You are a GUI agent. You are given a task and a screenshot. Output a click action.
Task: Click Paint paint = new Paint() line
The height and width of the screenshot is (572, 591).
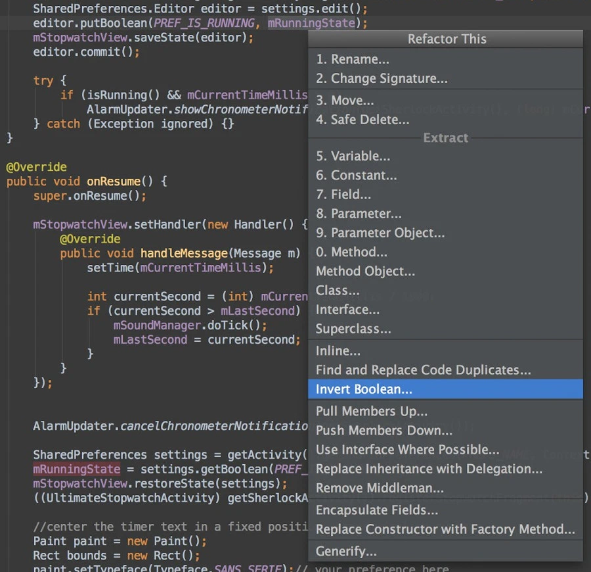[120, 541]
